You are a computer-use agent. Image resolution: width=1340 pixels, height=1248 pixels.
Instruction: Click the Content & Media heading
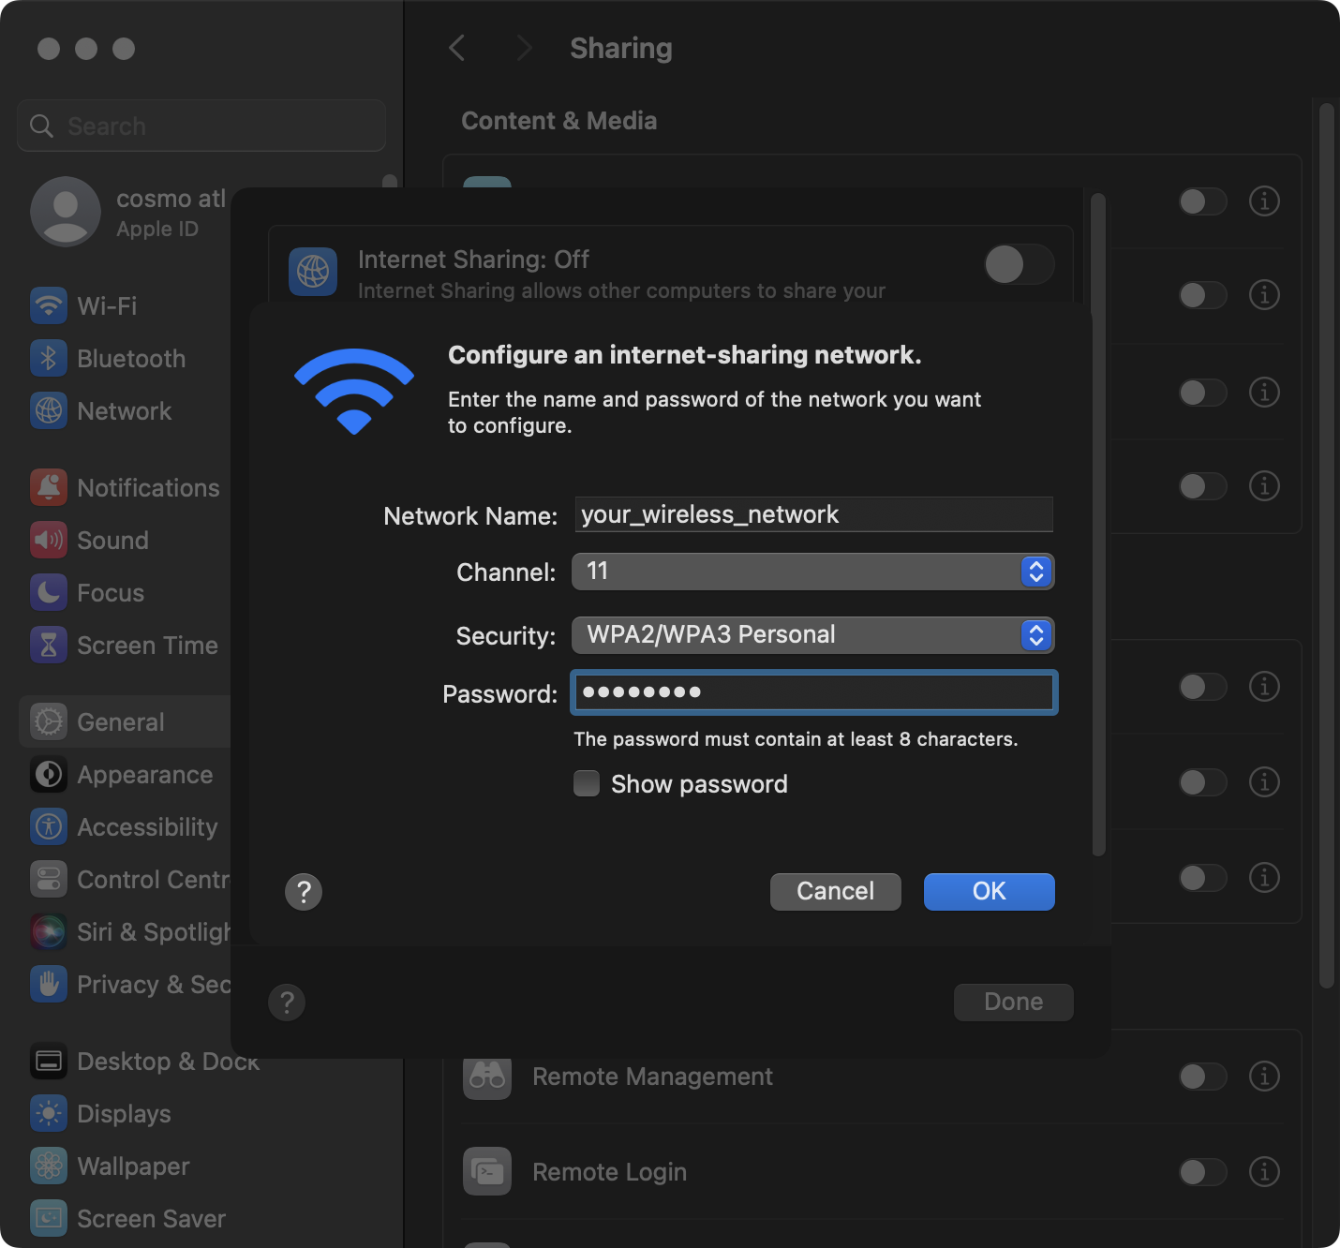click(559, 121)
